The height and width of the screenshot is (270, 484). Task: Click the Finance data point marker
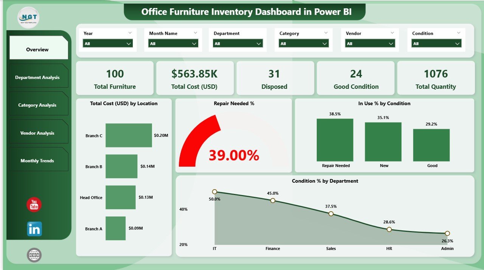click(x=273, y=200)
